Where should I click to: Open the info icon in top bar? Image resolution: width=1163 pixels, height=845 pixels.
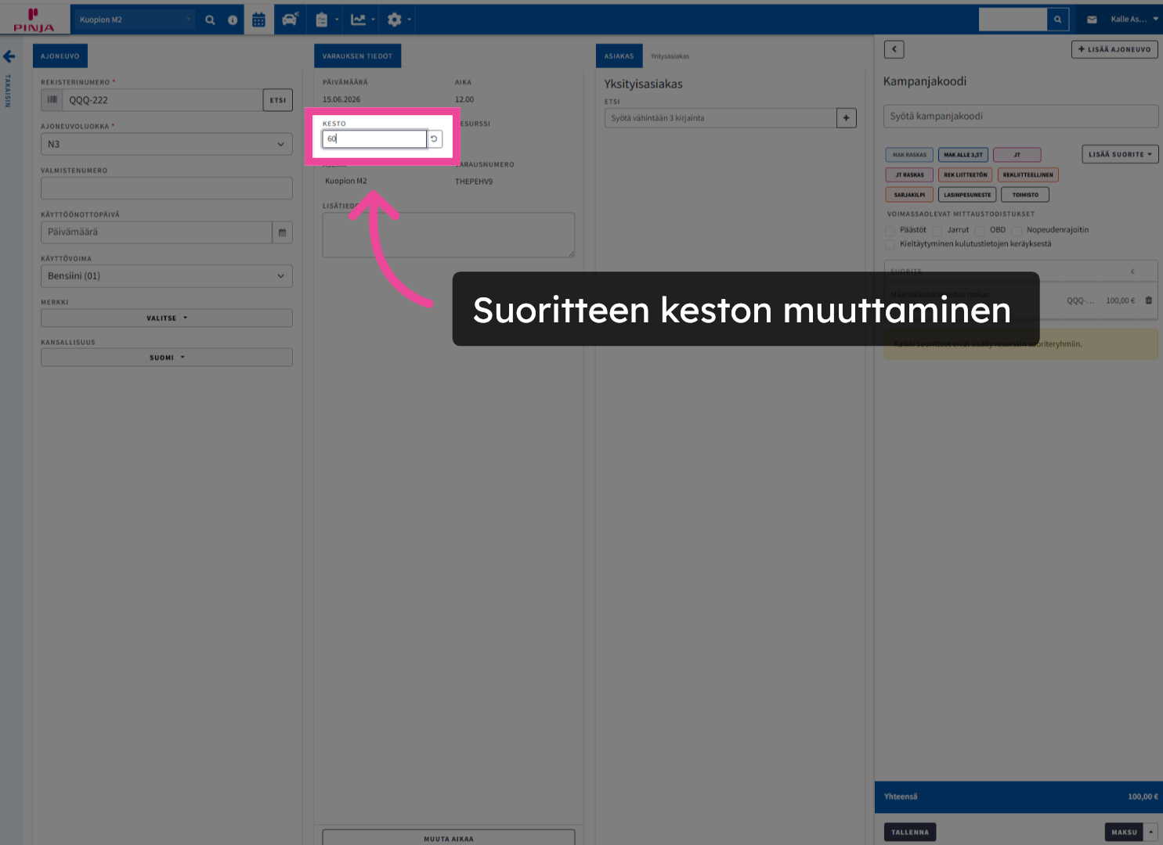point(233,20)
